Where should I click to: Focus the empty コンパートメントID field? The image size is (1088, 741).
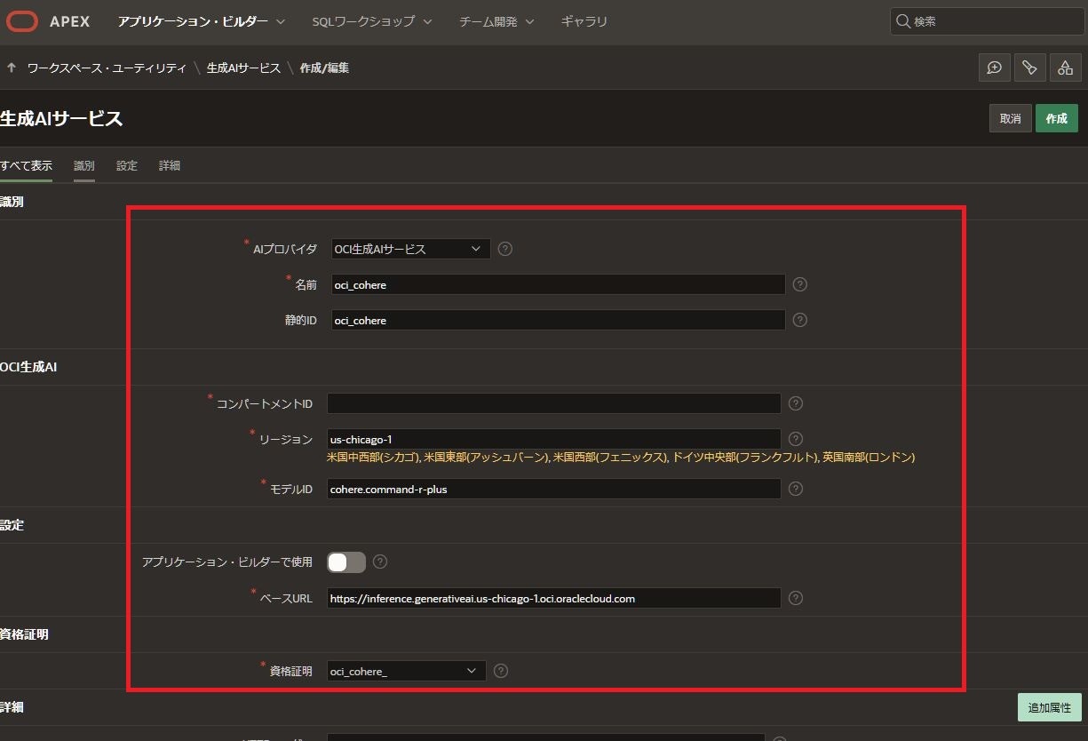tap(554, 403)
